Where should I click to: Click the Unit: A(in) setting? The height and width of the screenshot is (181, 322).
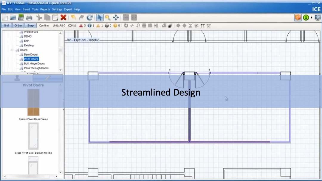point(59,26)
